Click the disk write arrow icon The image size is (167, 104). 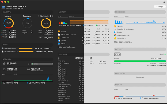pyautogui.click(x=142, y=98)
